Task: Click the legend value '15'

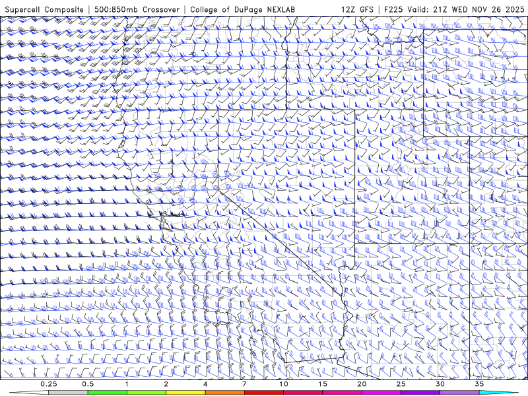Action: coord(323,384)
